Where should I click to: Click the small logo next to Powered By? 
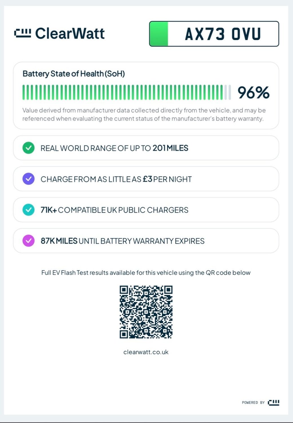(x=273, y=402)
